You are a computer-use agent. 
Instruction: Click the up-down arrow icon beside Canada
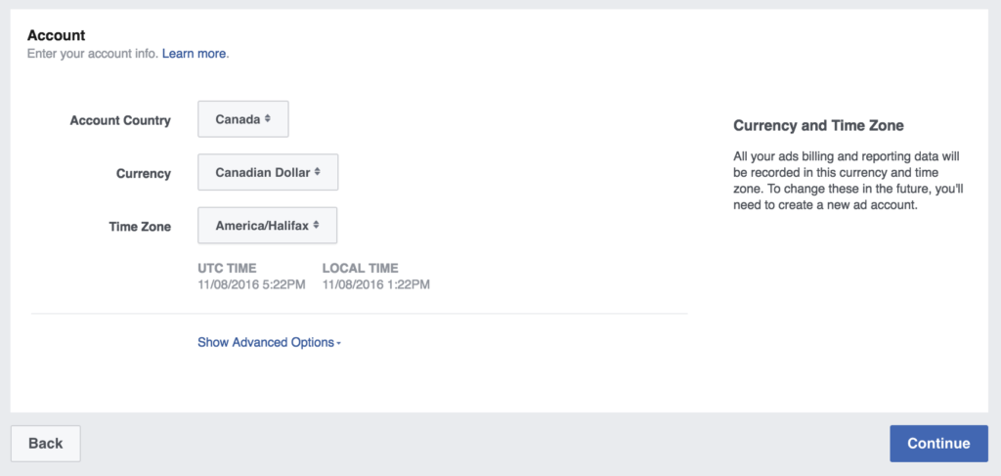[268, 118]
